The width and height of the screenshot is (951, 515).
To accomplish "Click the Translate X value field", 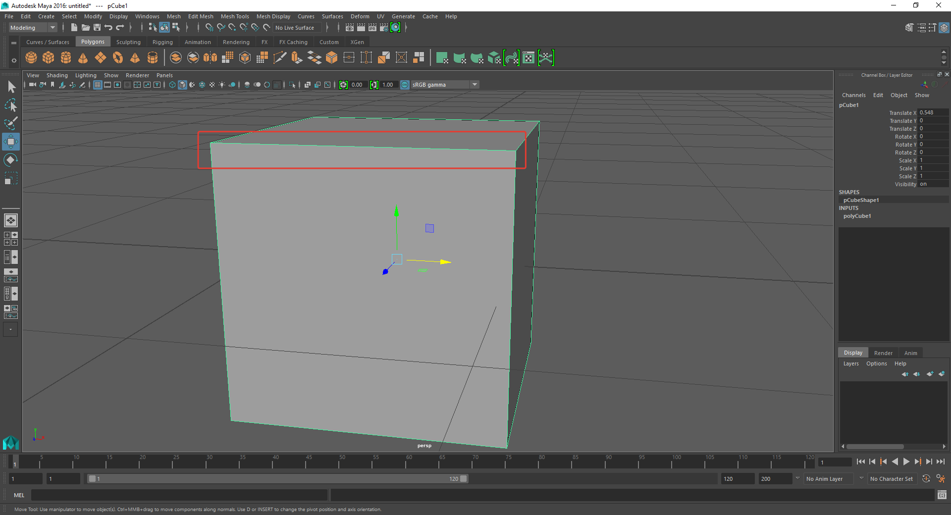I will 934,113.
